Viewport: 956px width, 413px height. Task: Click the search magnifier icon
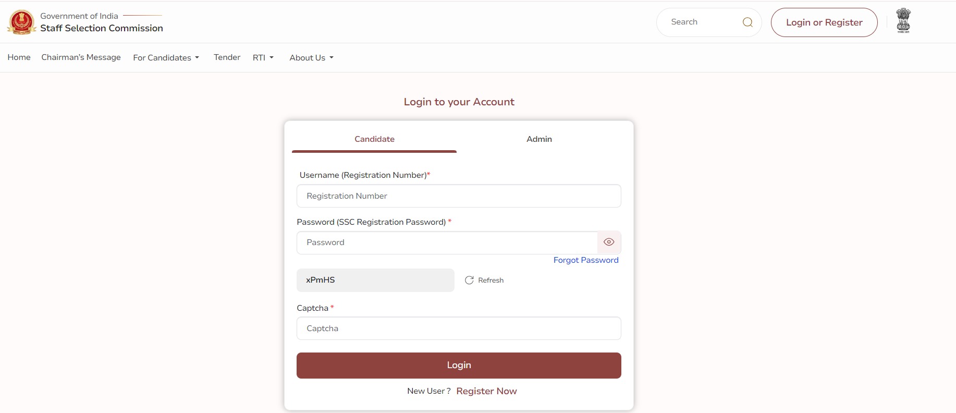point(747,22)
